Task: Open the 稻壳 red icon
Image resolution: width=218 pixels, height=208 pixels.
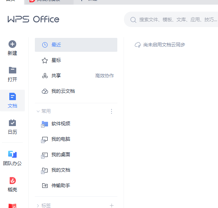Action: [12, 181]
